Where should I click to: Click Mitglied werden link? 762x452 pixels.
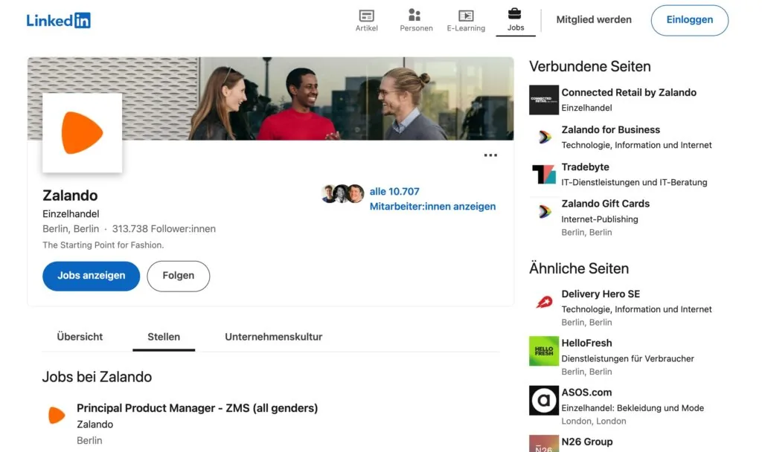pos(594,20)
